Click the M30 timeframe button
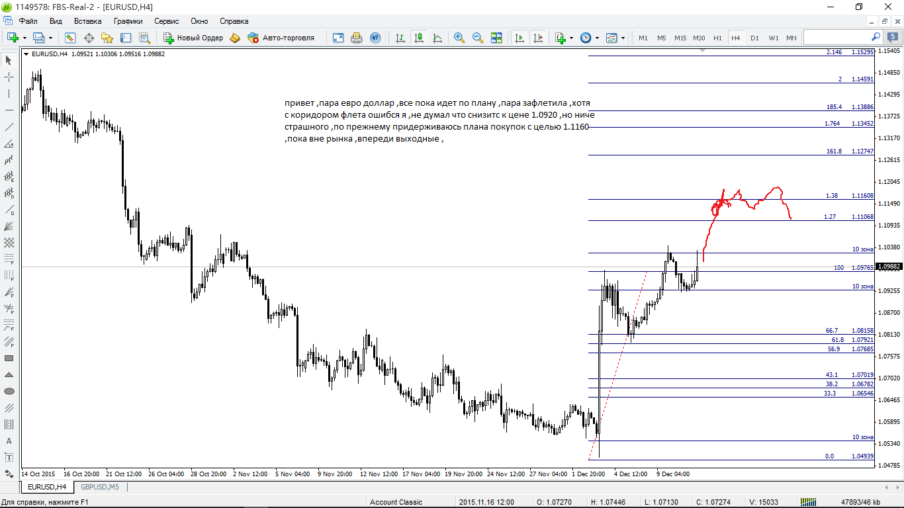Viewport: 904px width, 508px height. pyautogui.click(x=699, y=38)
